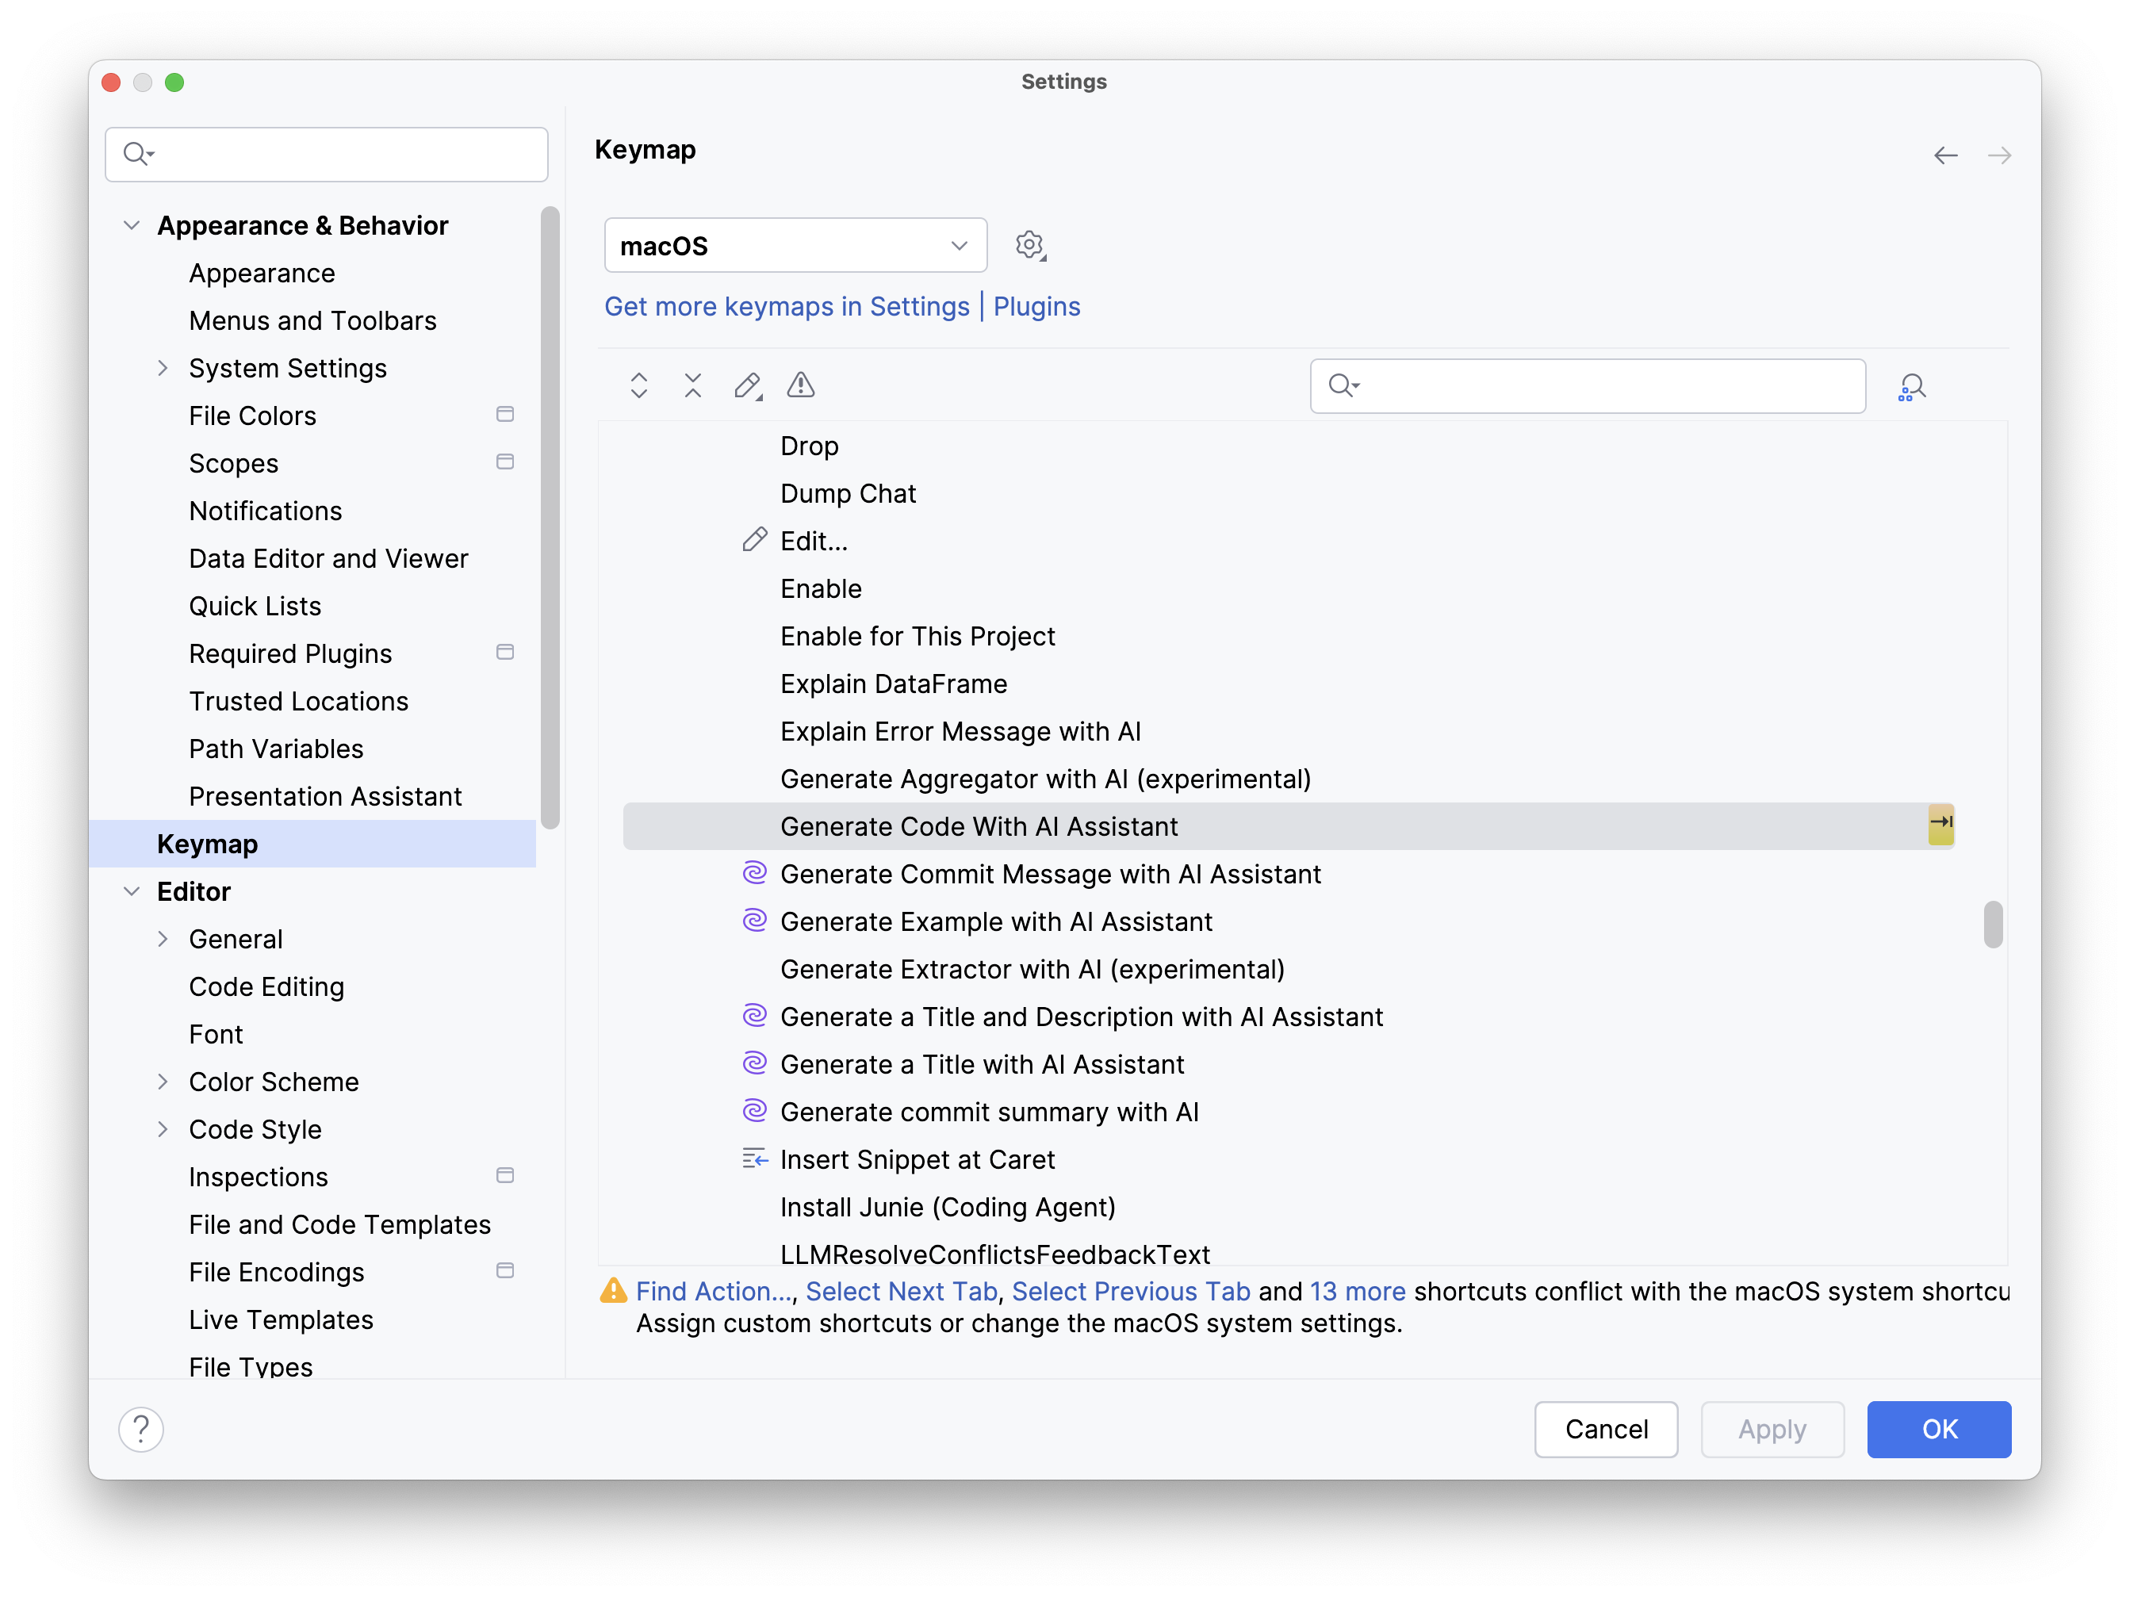Click AI icon beside Generate a Title and Description
The image size is (2130, 1597).
coord(755,1016)
